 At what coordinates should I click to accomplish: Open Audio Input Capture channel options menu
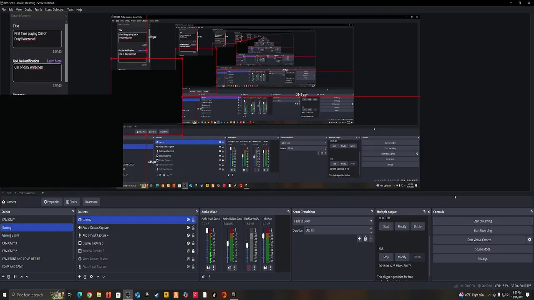213,268
